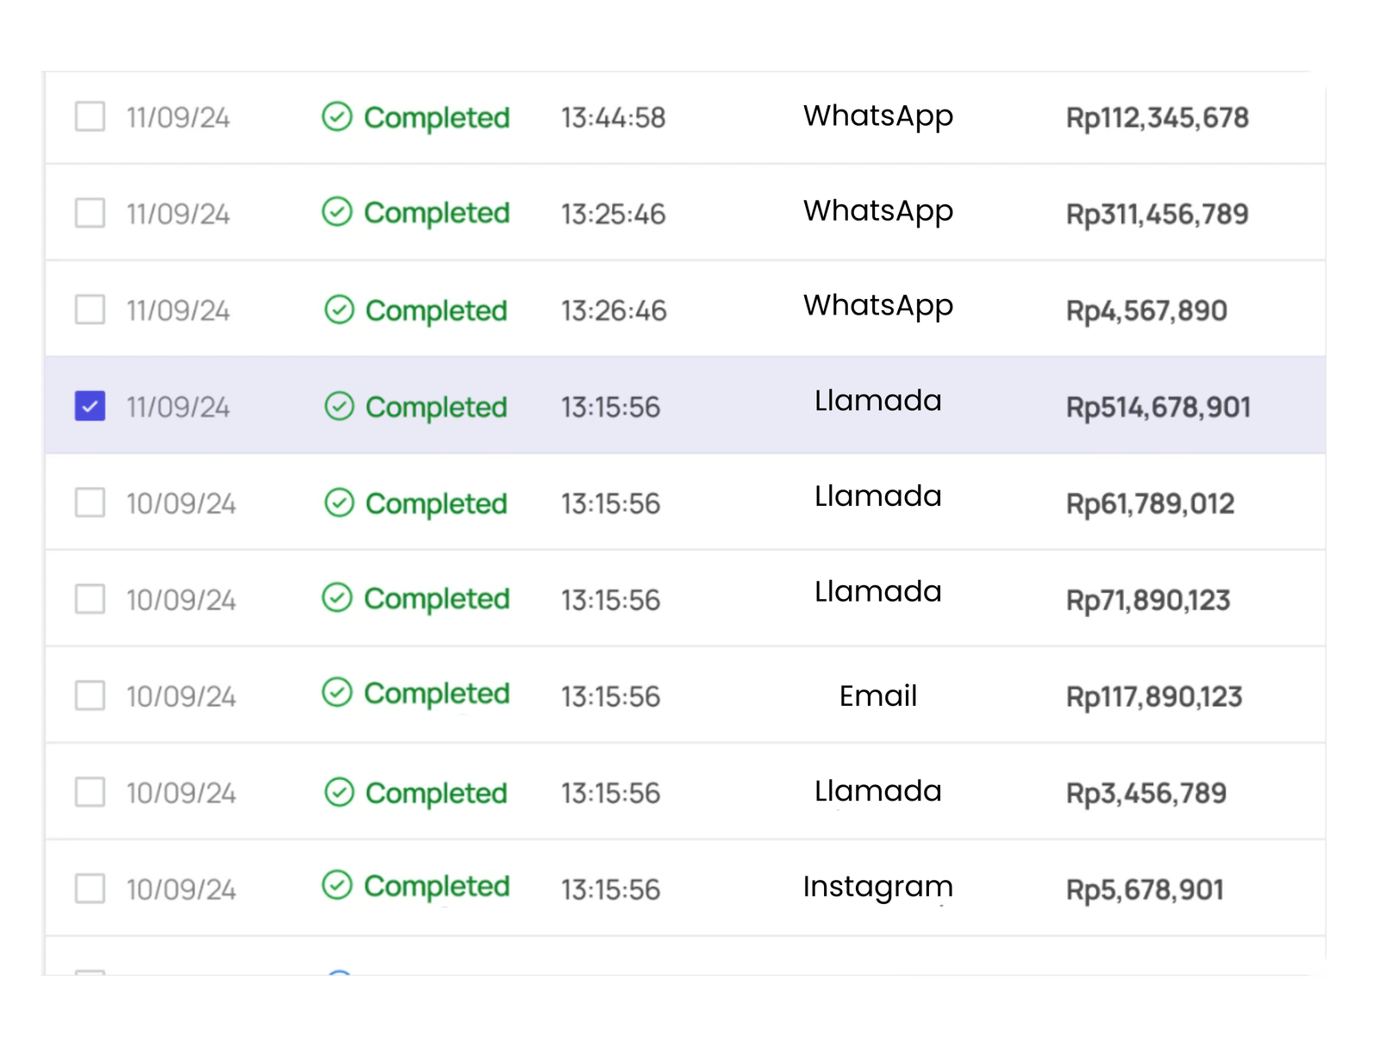Tick checkbox for Rp112,345,678 transaction
The image size is (1379, 1048).
tap(90, 116)
